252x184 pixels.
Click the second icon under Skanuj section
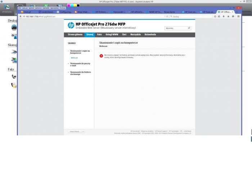(x=14, y=60)
